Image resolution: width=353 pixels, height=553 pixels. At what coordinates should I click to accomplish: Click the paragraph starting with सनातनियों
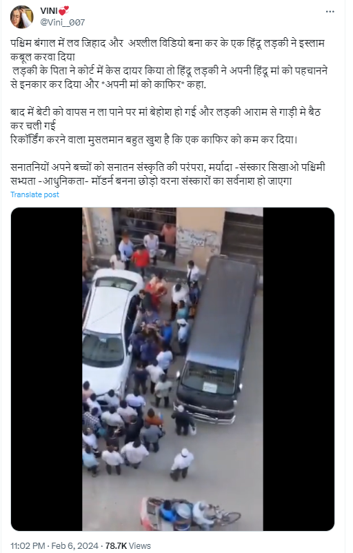(x=168, y=174)
